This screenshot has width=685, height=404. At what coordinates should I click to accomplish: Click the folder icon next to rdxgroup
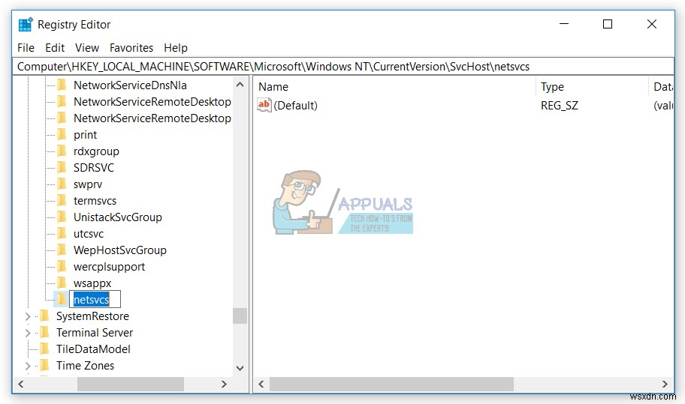tap(62, 151)
